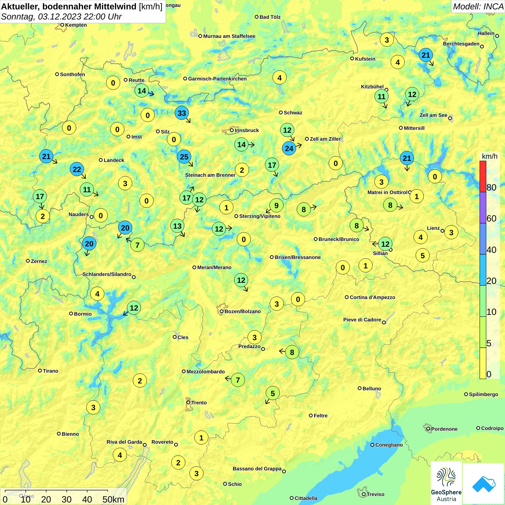Select the Pordenone city label
The height and width of the screenshot is (505, 505).
pos(444,429)
